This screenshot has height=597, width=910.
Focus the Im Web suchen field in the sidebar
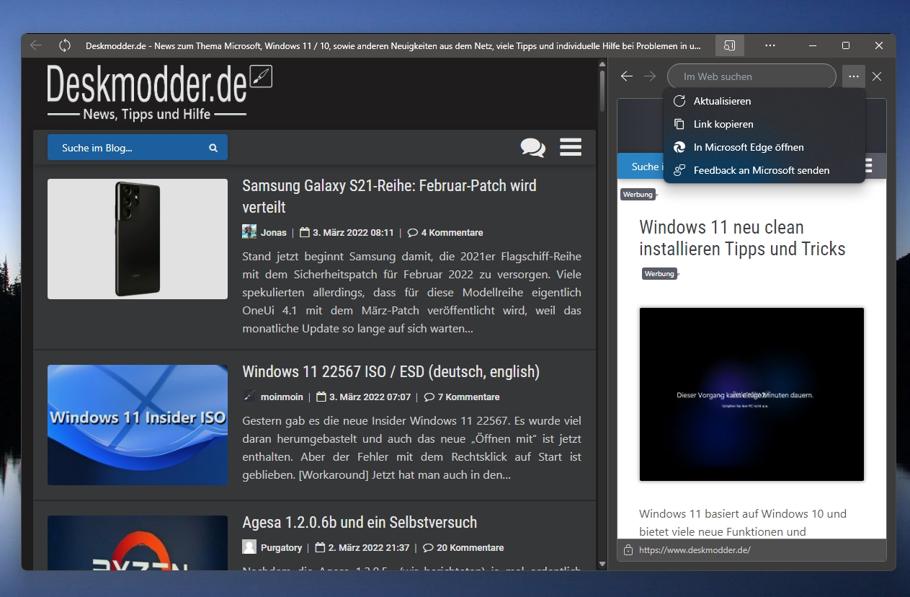coord(751,76)
